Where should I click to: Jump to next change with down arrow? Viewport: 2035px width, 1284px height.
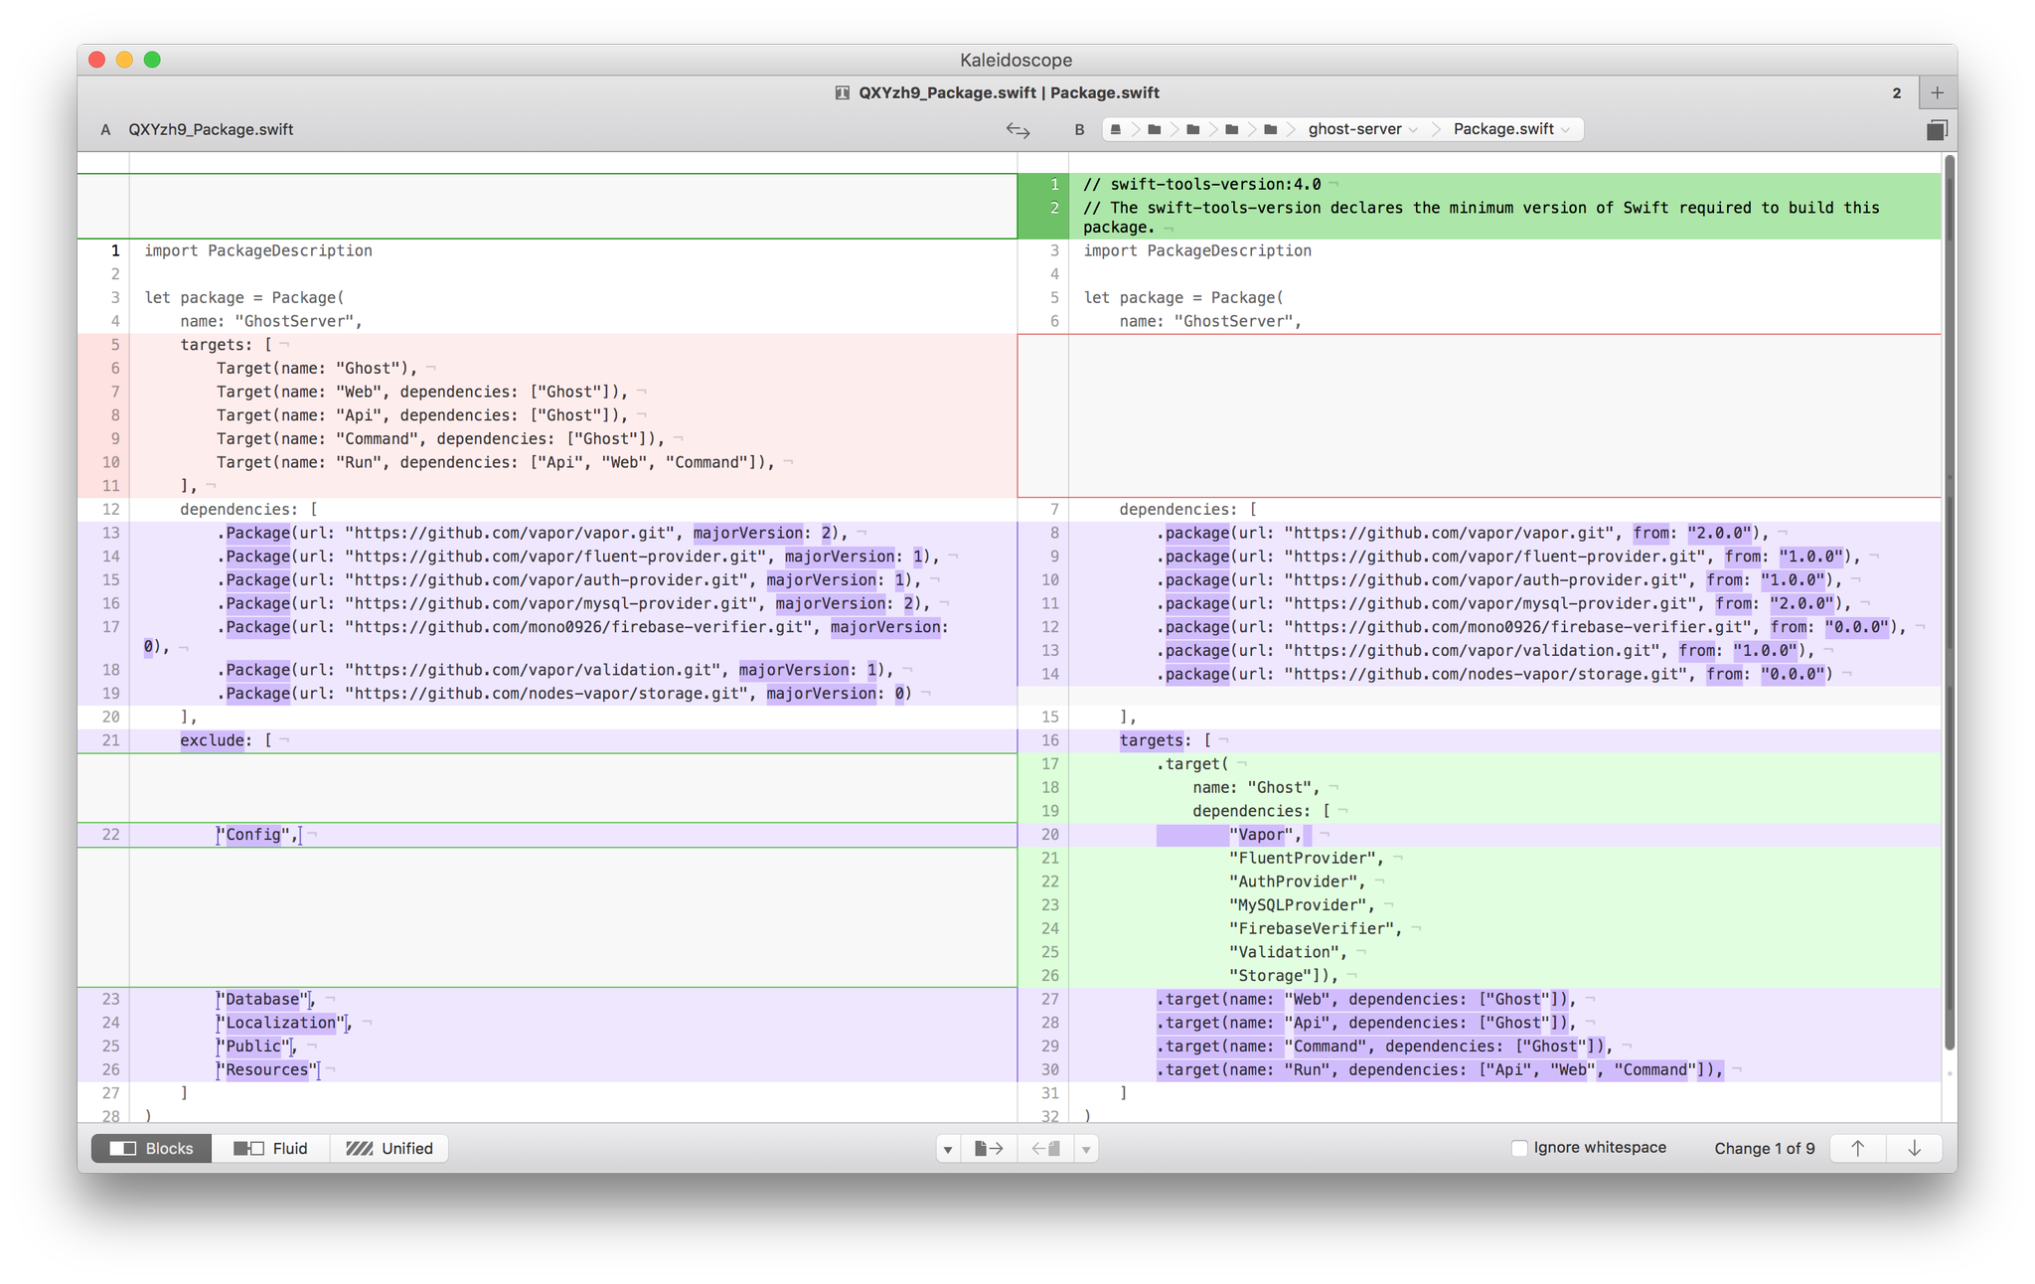point(1914,1149)
